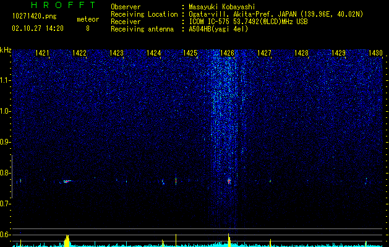Click the 'Receiver' field label
This screenshot has height=247, width=389.
coord(126,22)
